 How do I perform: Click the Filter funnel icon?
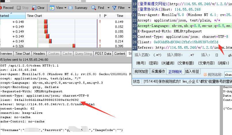[114, 8]
